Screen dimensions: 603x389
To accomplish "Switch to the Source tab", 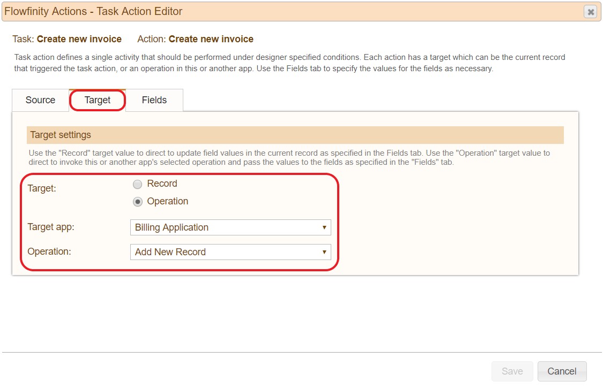I will tap(40, 100).
